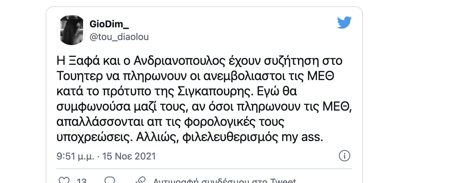Click Αντιγραφή συνδέσμου στο Tweet
The height and width of the screenshot is (183, 462).
pyautogui.click(x=225, y=180)
